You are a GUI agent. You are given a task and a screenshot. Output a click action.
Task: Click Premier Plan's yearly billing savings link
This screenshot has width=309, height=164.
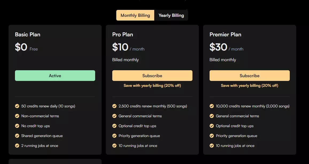pos(250,85)
